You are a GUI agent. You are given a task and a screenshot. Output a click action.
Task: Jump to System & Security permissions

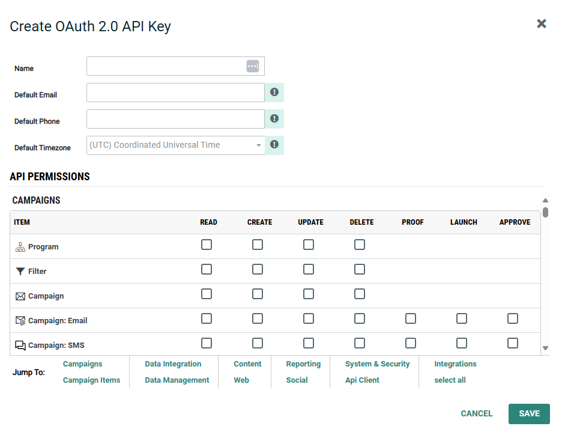click(377, 364)
